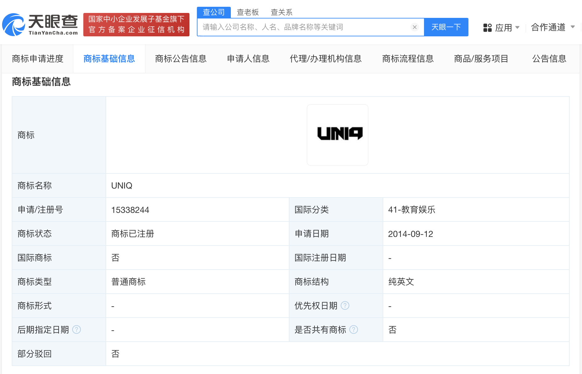Screen dimensions: 582x374
Task: Open the 优先权日期 help icon
Action: point(345,305)
